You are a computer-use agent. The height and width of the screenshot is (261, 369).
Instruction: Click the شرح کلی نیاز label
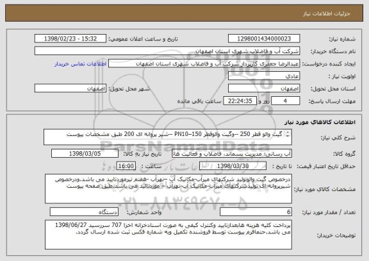click(x=338, y=138)
